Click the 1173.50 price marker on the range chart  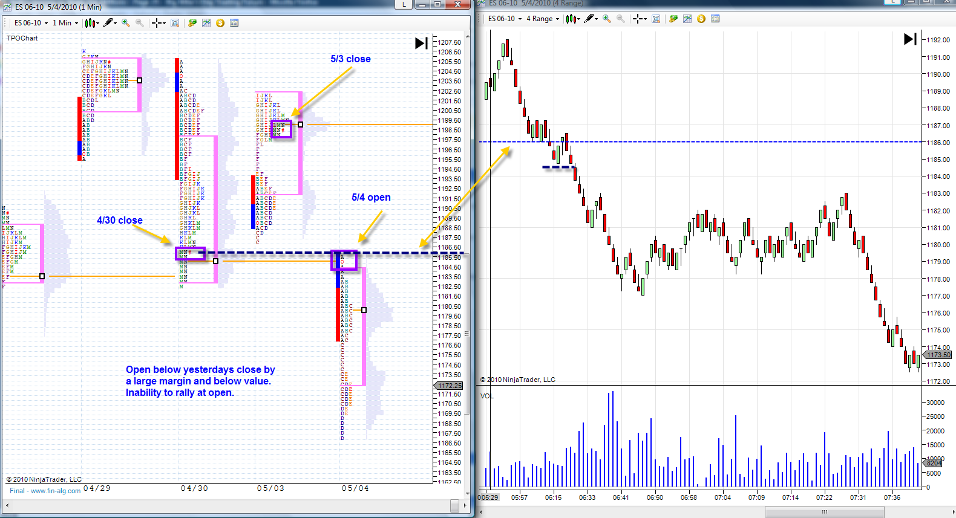pyautogui.click(x=937, y=355)
